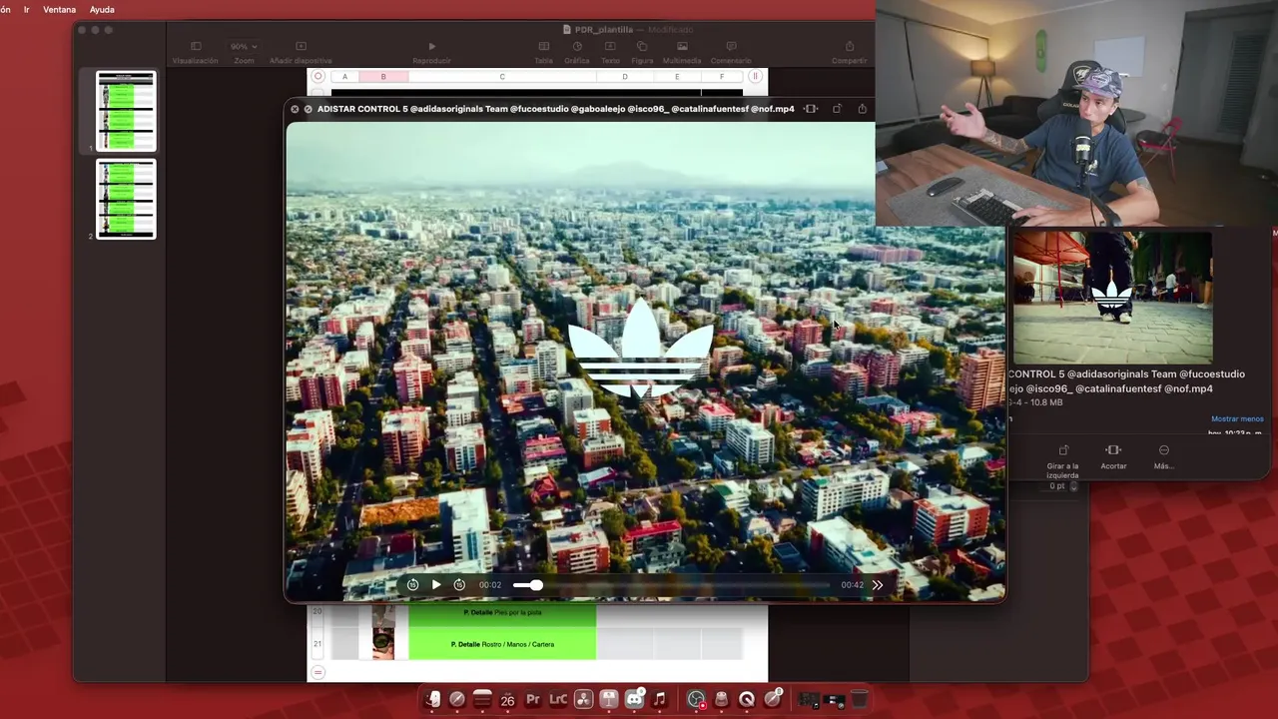
Task: Open Discord from the dock
Action: (x=634, y=700)
